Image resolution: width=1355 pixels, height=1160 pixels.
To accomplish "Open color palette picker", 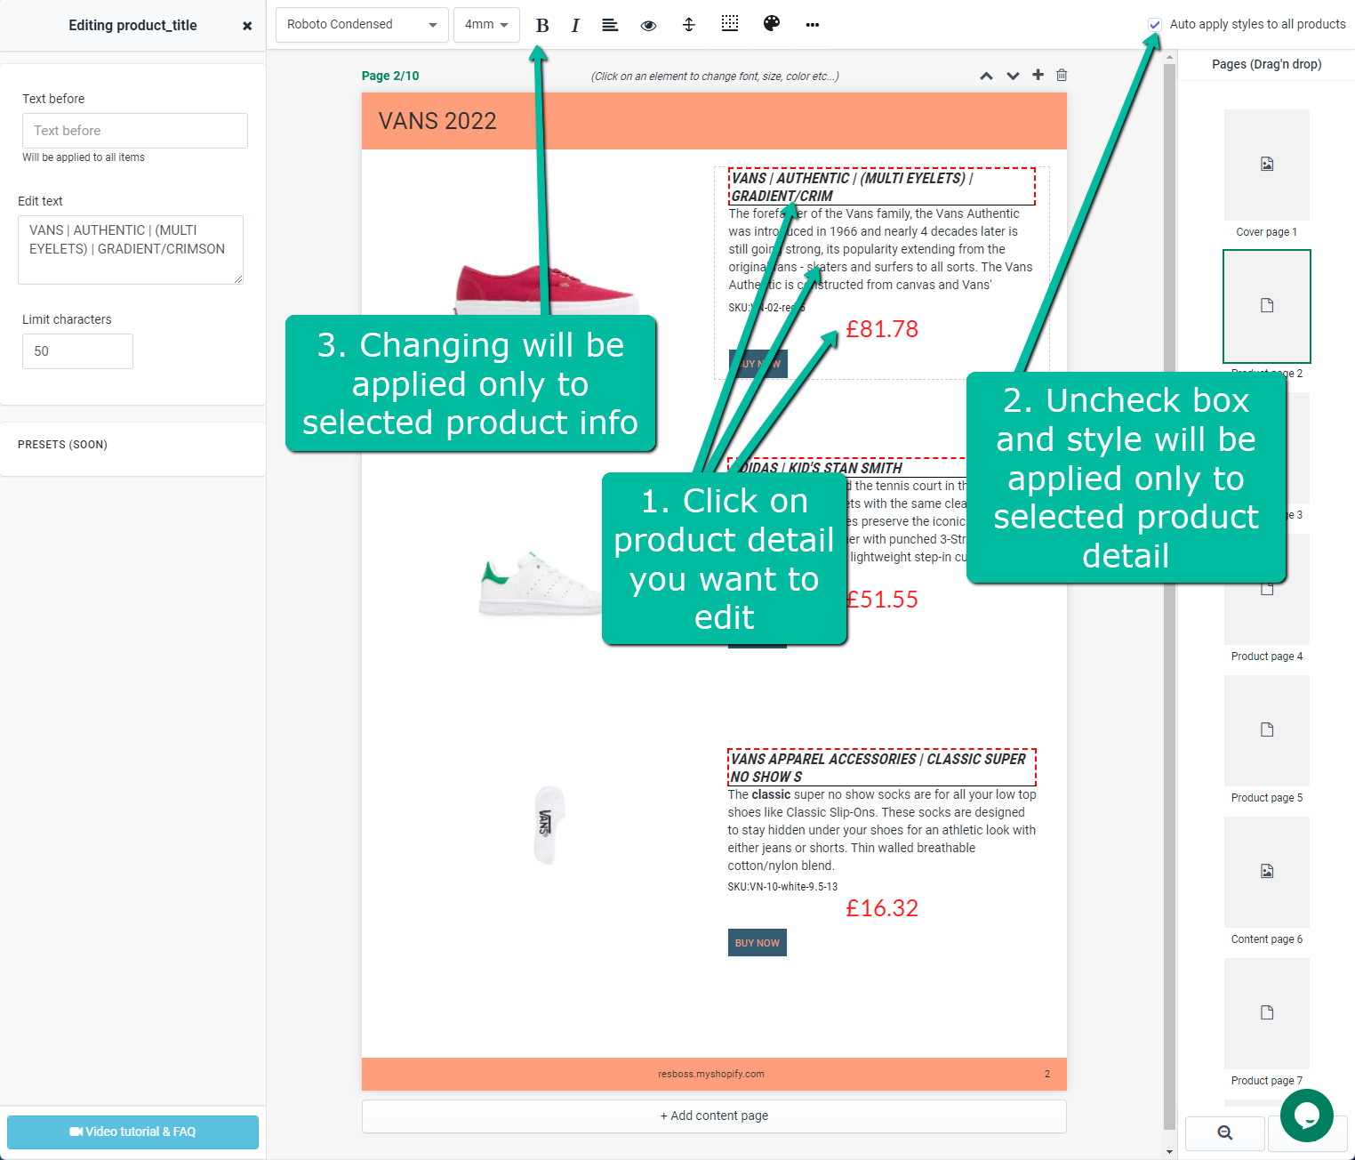I will pos(772,23).
